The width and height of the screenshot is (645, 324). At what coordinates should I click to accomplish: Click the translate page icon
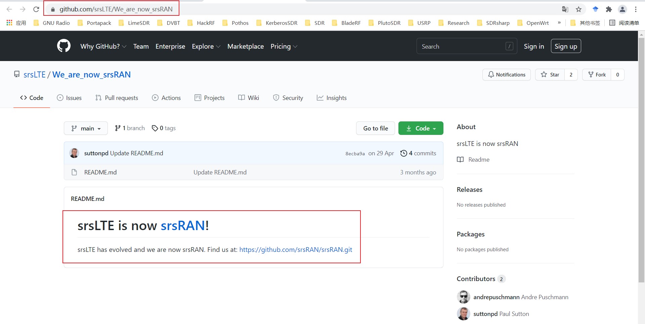pyautogui.click(x=565, y=9)
